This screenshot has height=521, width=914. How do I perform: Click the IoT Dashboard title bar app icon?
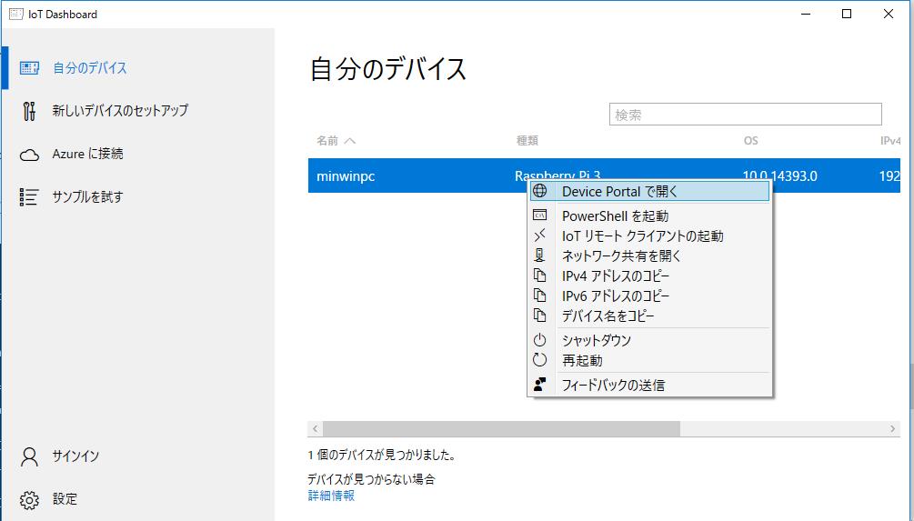15,14
